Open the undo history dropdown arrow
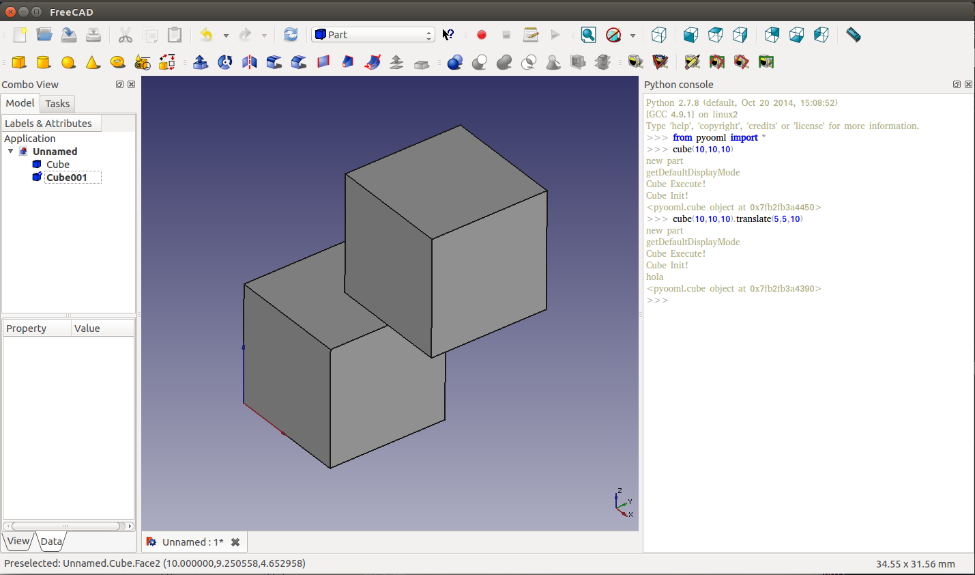975x575 pixels. [226, 36]
